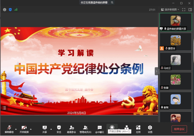The image size is (194, 136).
Task: Toggle the side panel layout icon
Action: [x=190, y=10]
